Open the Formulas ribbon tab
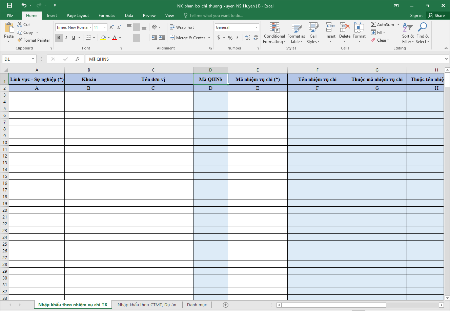The width and height of the screenshot is (450, 311). pyautogui.click(x=107, y=16)
